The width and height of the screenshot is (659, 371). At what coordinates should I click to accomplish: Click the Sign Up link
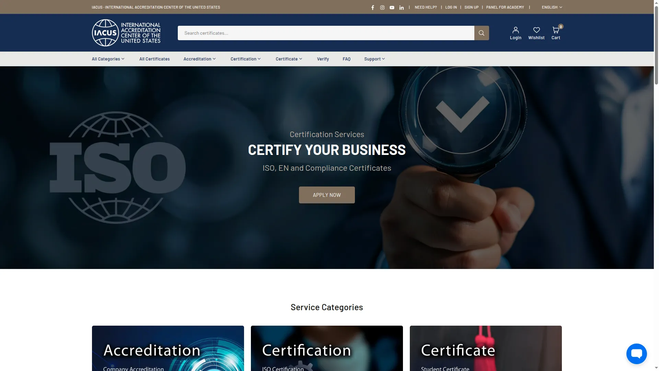(471, 7)
